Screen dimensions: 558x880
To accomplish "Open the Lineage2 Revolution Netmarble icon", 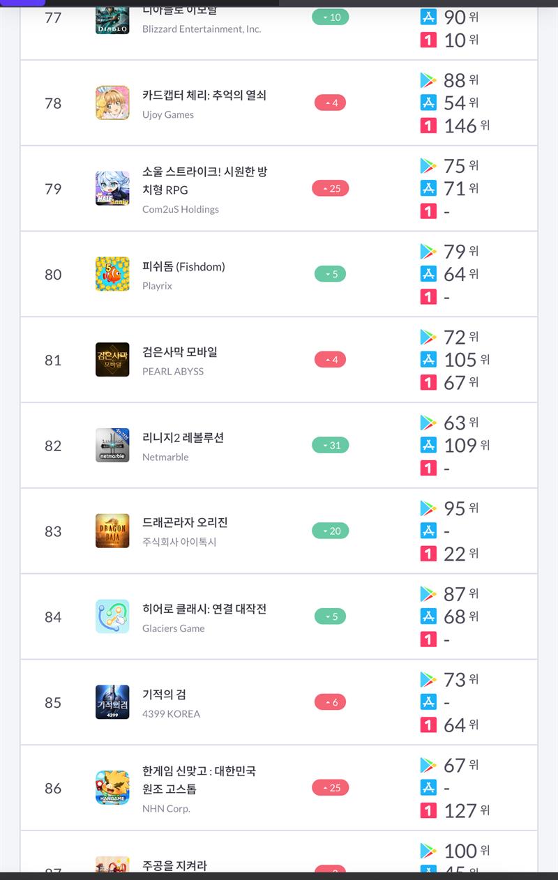I will click(112, 446).
